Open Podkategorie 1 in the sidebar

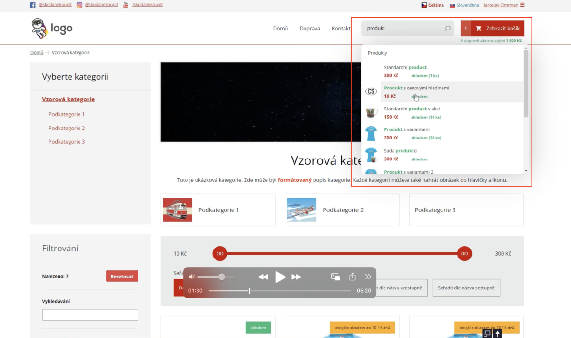[x=67, y=114]
